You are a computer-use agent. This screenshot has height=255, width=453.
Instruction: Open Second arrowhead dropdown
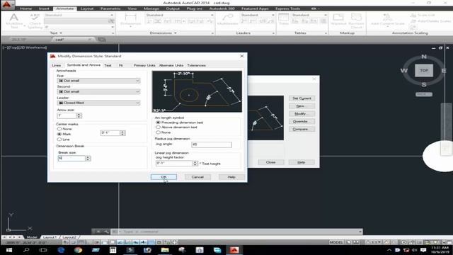pos(99,91)
